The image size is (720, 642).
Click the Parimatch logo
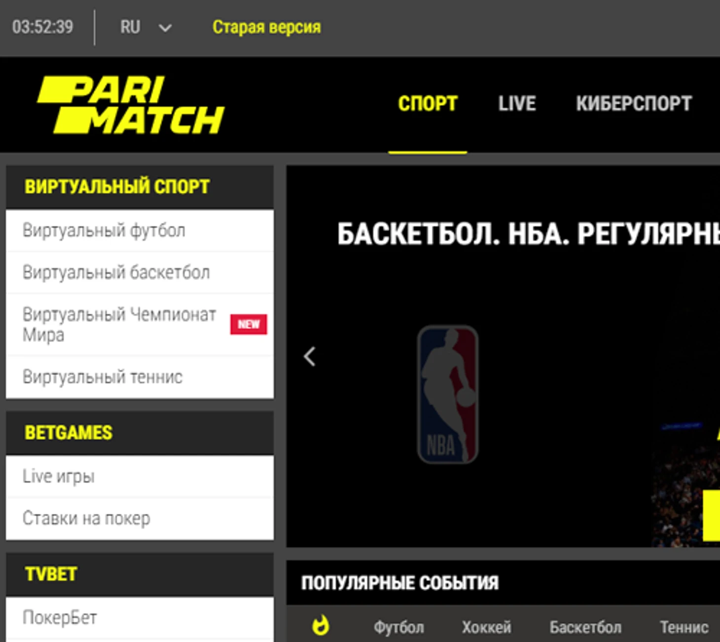[131, 105]
